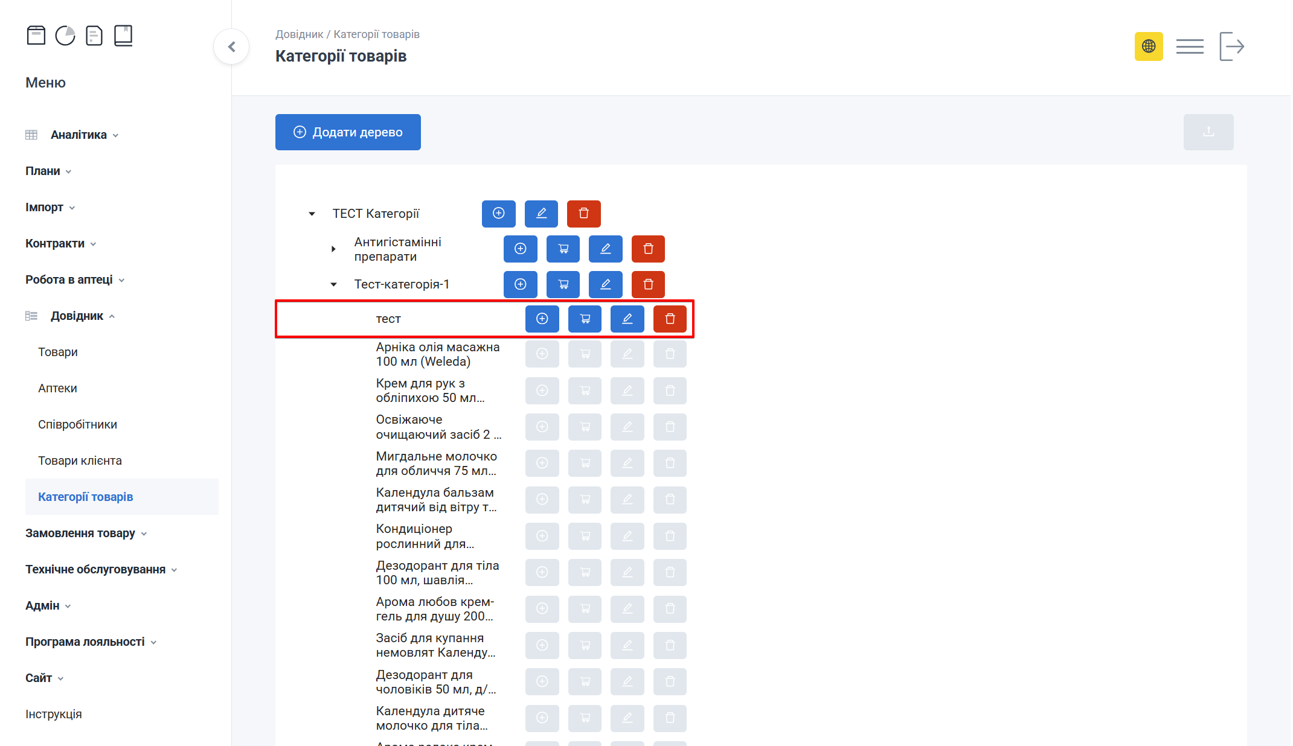Click the logout arrow icon
The image size is (1293, 746).
(1231, 46)
